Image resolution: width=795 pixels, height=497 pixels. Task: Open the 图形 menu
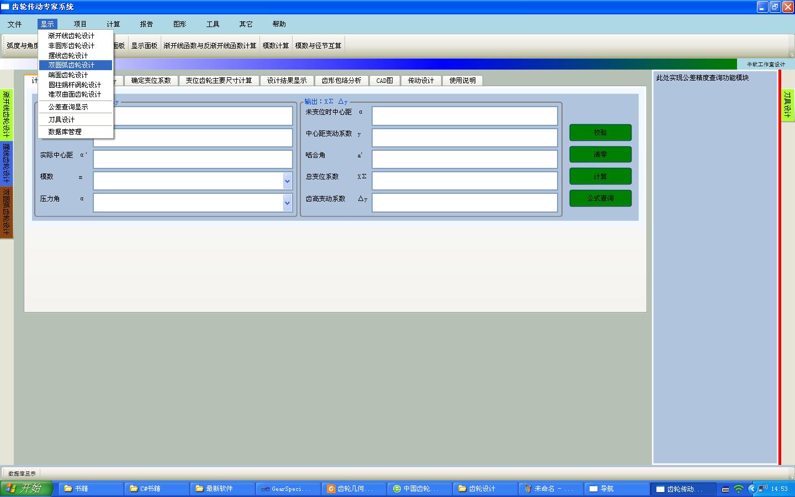(179, 24)
